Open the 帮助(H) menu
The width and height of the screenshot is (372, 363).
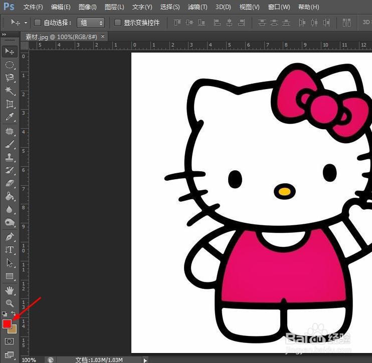308,7
